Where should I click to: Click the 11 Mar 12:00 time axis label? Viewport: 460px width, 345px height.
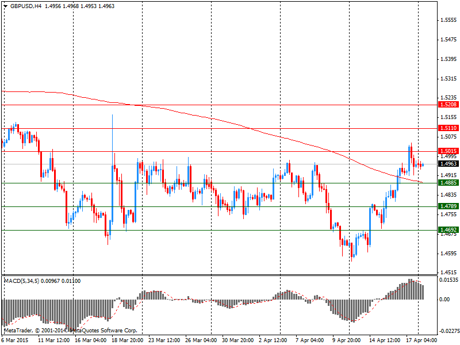pyautogui.click(x=54, y=340)
